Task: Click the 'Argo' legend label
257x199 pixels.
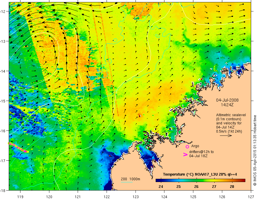Action: point(195,146)
